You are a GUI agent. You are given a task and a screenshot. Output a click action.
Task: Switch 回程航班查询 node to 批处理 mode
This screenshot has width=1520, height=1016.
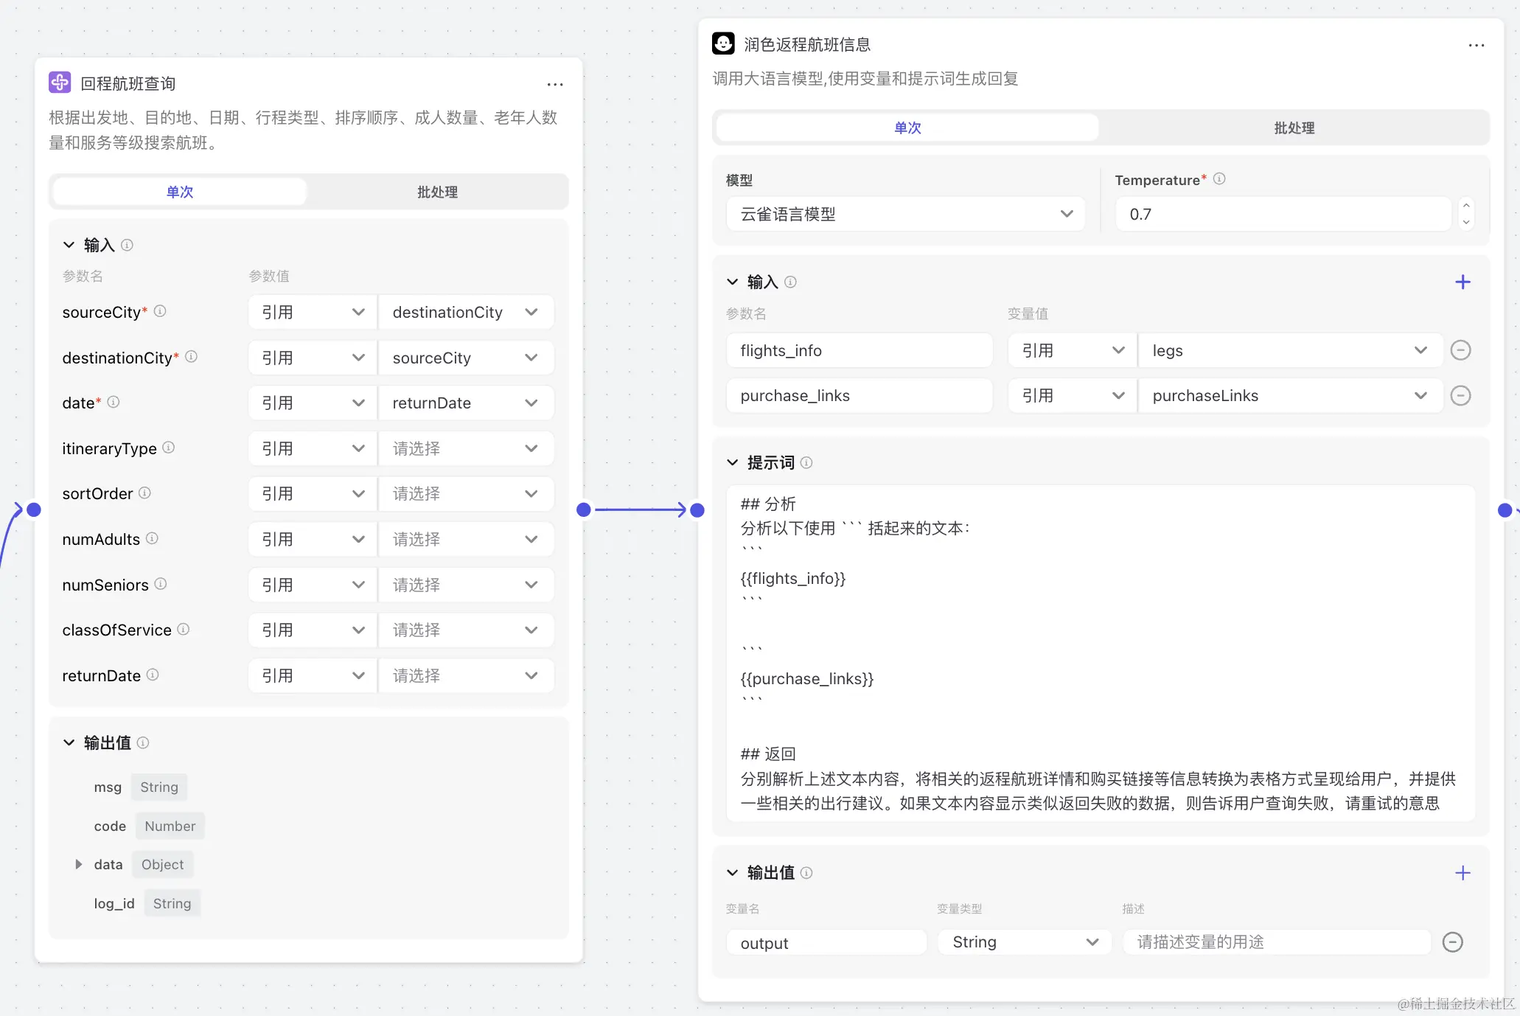(x=437, y=192)
